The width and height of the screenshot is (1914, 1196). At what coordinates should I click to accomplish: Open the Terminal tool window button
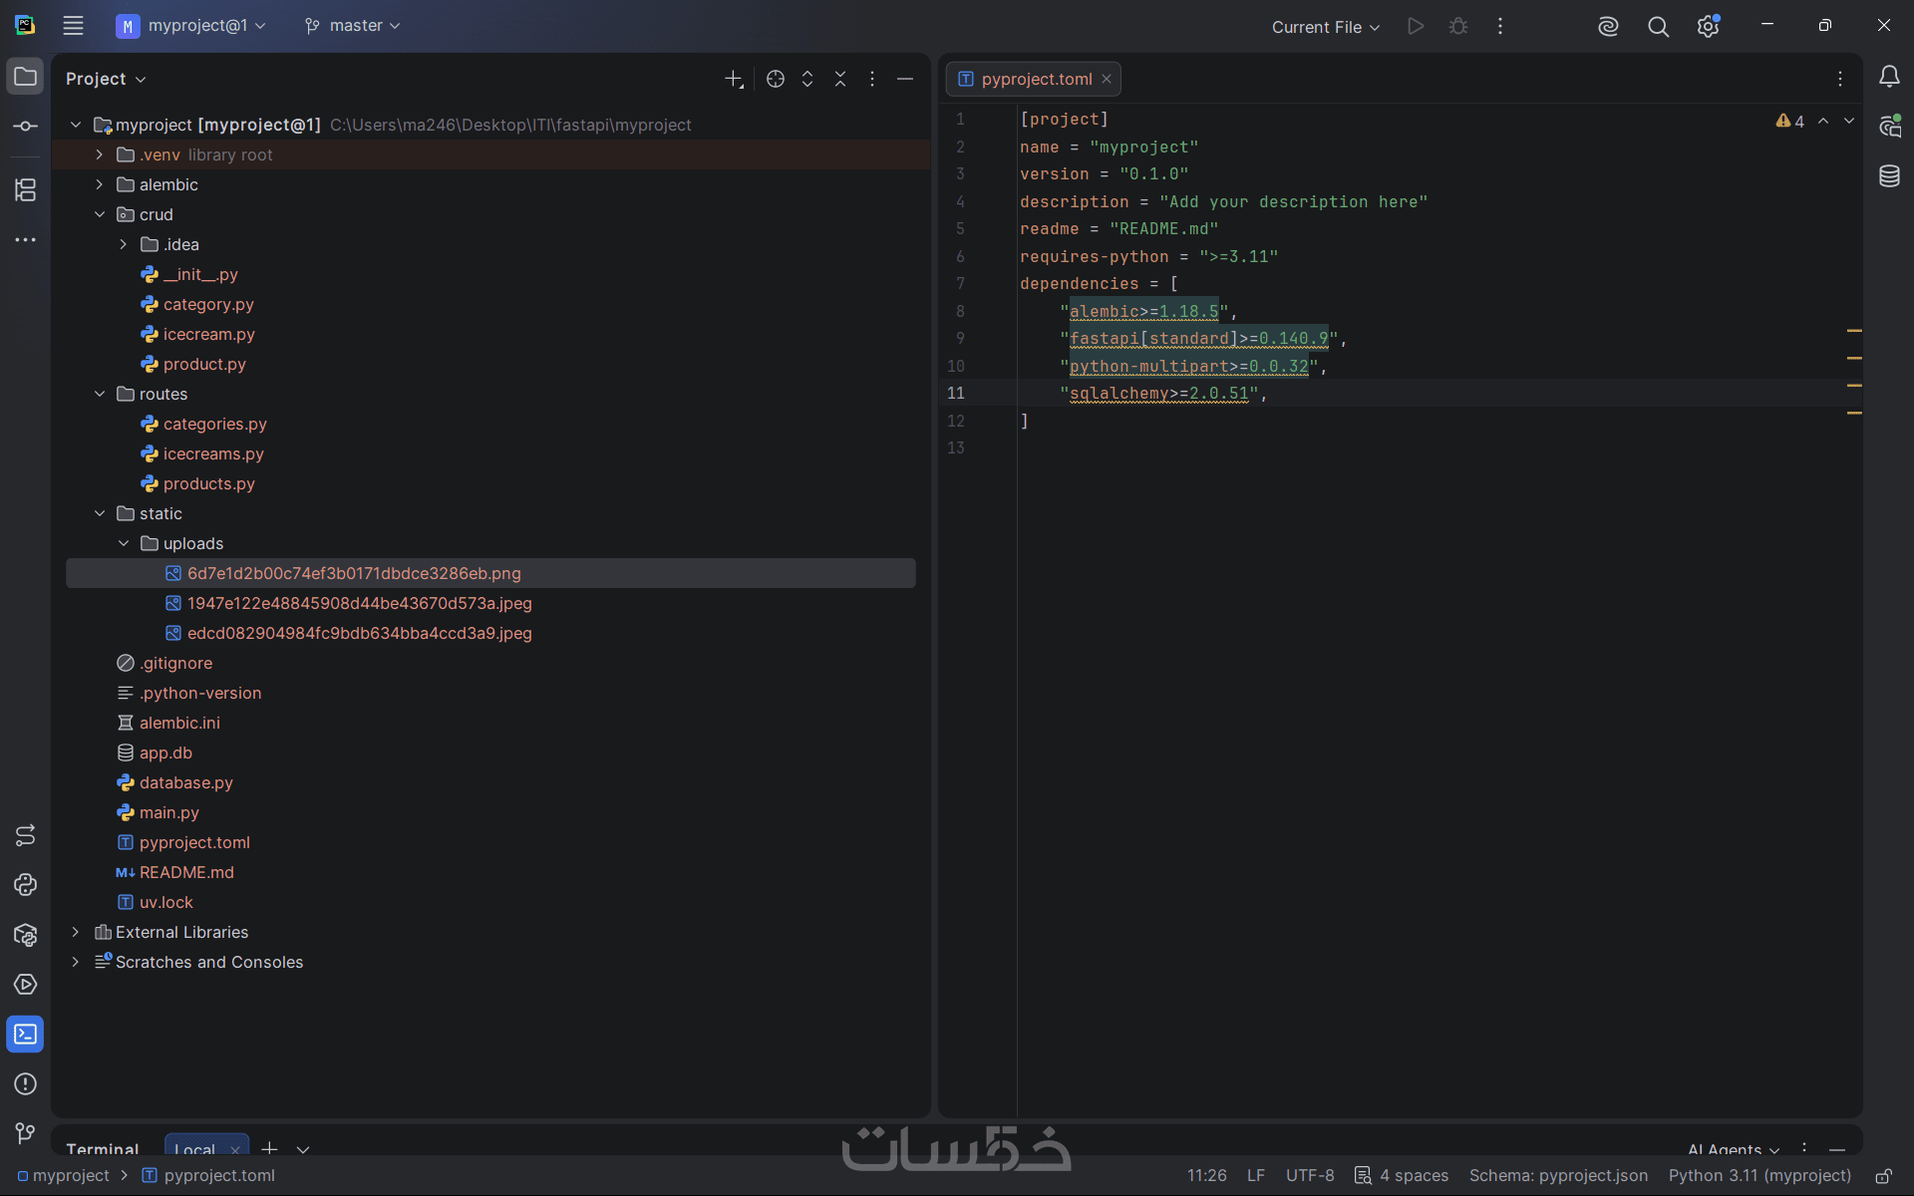coord(25,1035)
